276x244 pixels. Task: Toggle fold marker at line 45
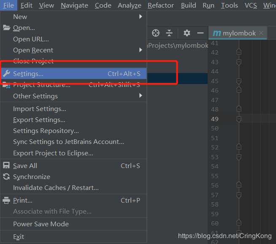point(239,81)
